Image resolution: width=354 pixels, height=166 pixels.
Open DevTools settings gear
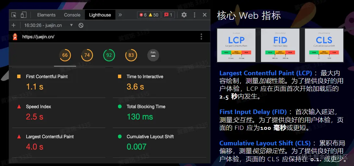point(184,15)
